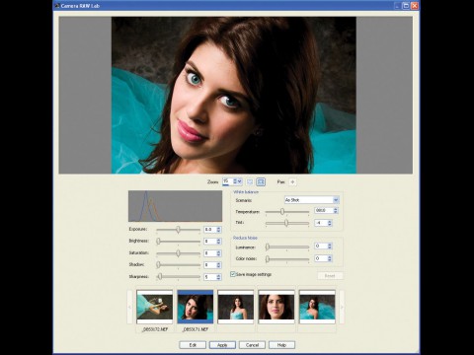Click into the Exposure value field

210,230
